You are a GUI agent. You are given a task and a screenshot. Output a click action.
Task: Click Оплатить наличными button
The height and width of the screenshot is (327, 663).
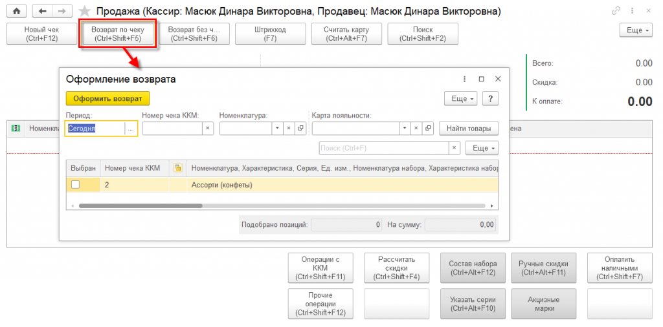click(x=620, y=268)
